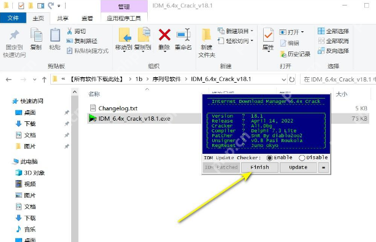Select This PC (此电脑) in sidebar
Screen dimensions: 376x242
pos(25,162)
